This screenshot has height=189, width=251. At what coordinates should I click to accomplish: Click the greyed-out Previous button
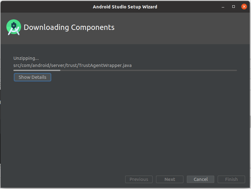(139, 179)
